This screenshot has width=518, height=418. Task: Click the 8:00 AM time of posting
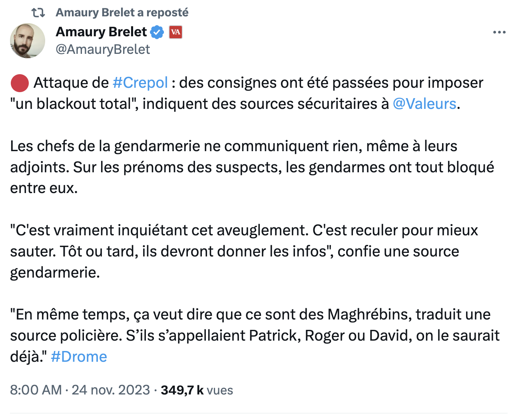point(36,390)
